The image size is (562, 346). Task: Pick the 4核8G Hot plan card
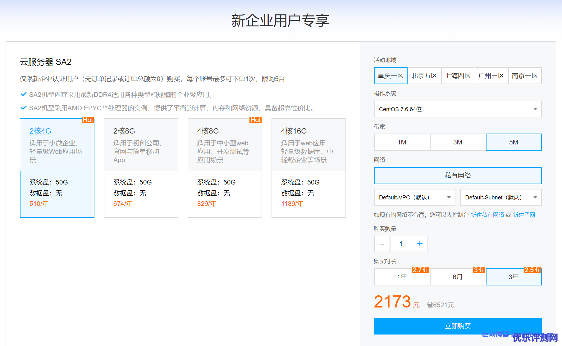(x=225, y=168)
